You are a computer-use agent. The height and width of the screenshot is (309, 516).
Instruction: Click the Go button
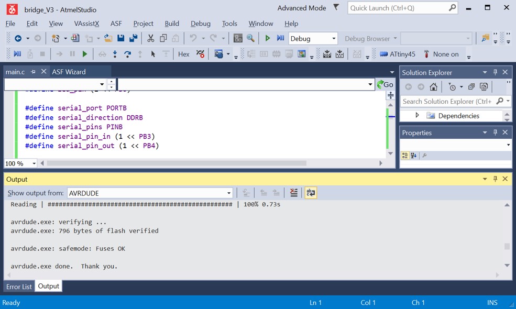click(x=385, y=84)
